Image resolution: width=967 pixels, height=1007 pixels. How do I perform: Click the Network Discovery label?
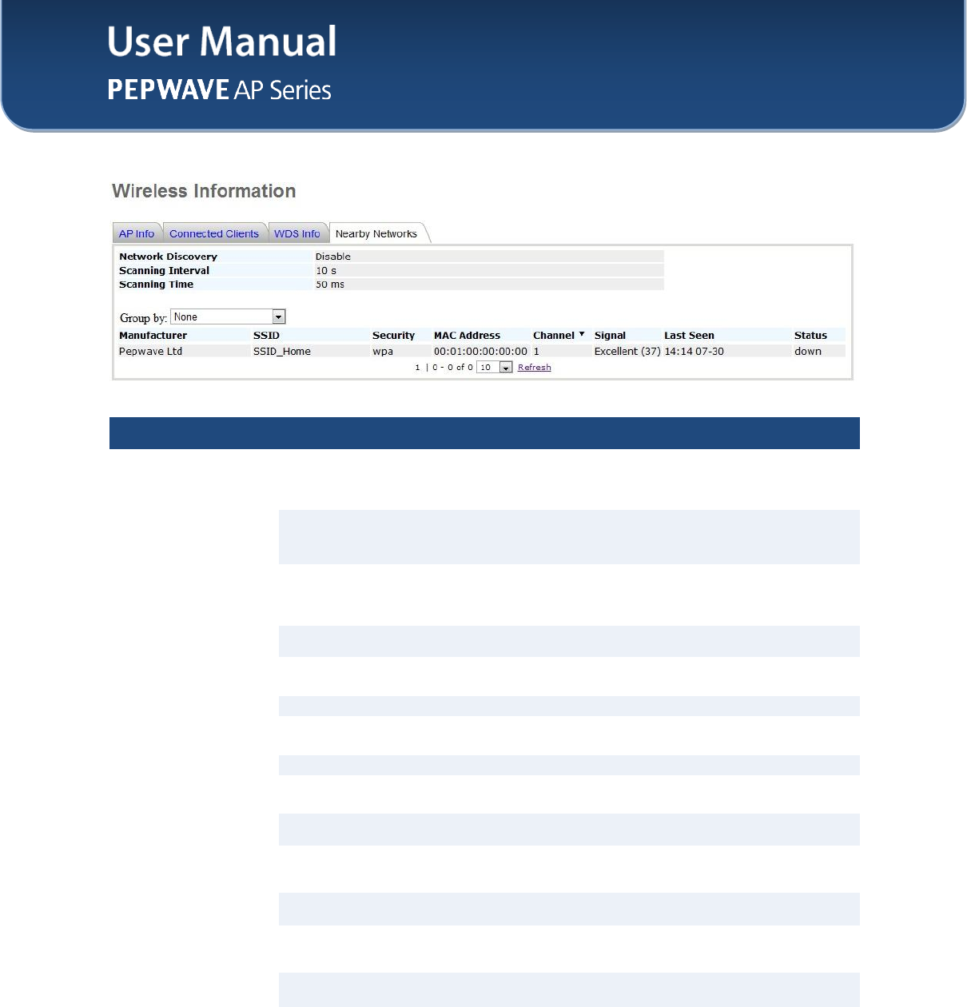(168, 257)
